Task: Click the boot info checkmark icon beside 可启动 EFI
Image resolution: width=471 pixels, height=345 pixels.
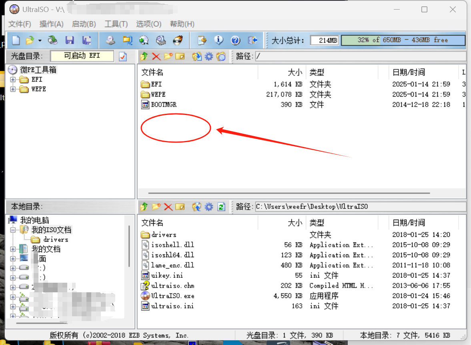Action: pos(123,56)
